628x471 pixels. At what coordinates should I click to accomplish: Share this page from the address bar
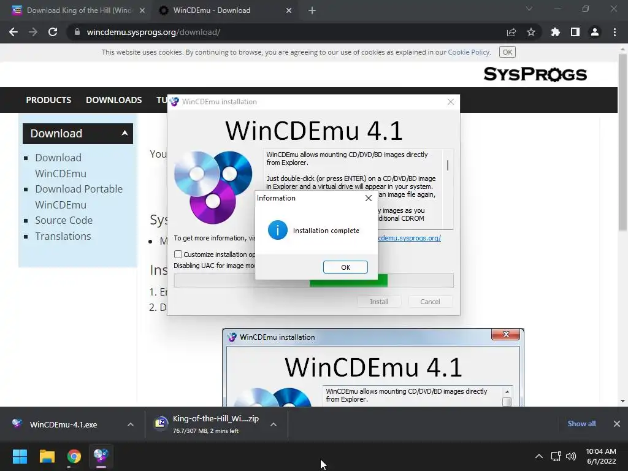coord(511,32)
